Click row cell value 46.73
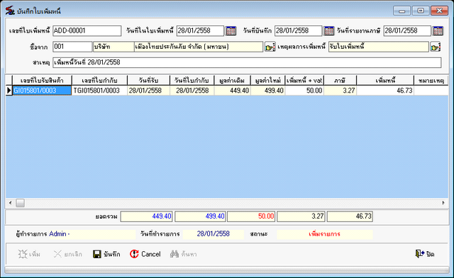Viewport: 454px width, 278px height. coord(385,91)
